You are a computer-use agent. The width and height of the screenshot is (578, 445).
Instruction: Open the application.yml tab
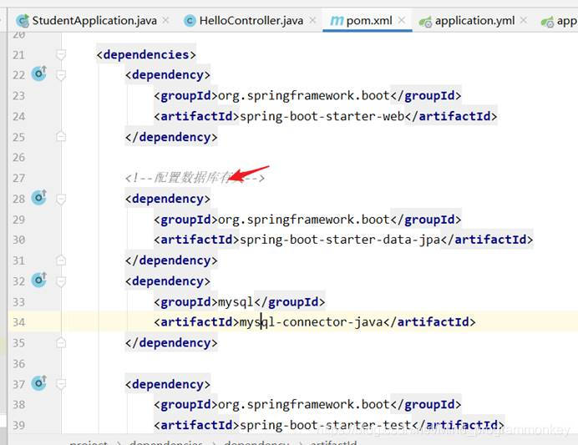click(x=474, y=21)
